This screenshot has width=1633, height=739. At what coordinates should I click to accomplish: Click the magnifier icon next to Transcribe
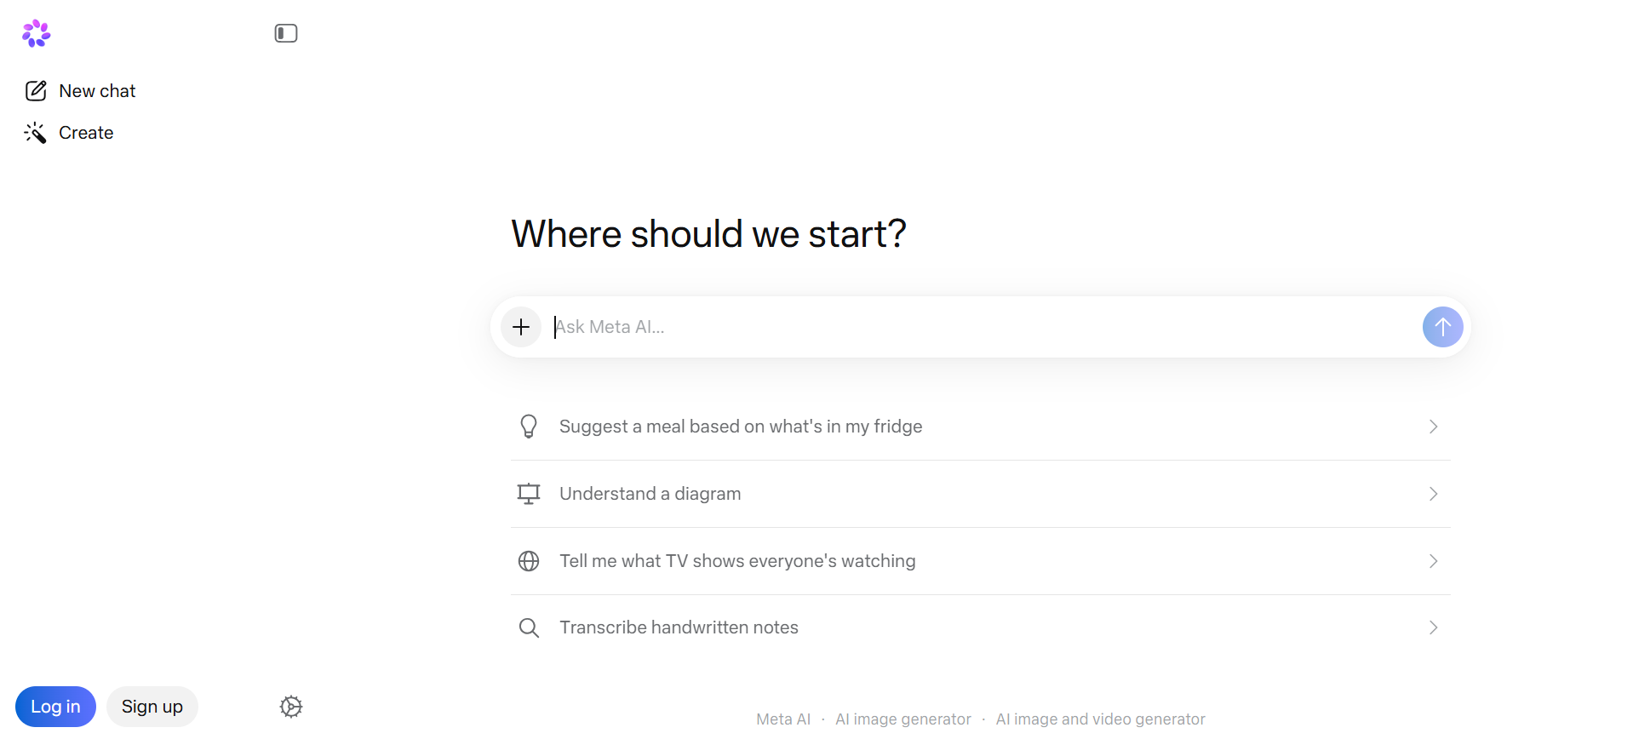coord(529,628)
